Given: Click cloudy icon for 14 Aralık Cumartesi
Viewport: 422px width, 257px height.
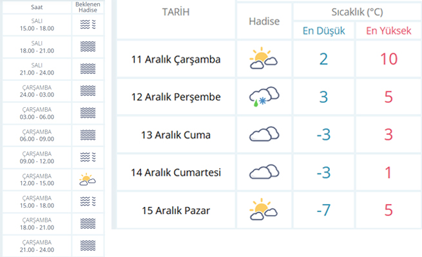Looking at the screenshot, I should tap(264, 172).
